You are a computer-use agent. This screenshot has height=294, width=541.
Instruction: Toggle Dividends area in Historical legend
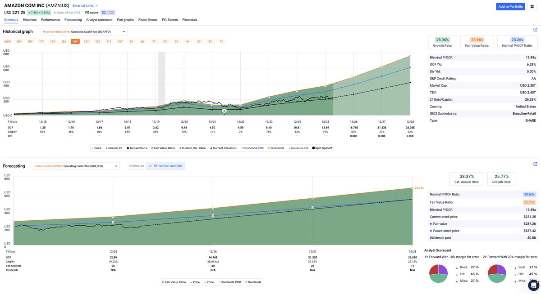276,148
